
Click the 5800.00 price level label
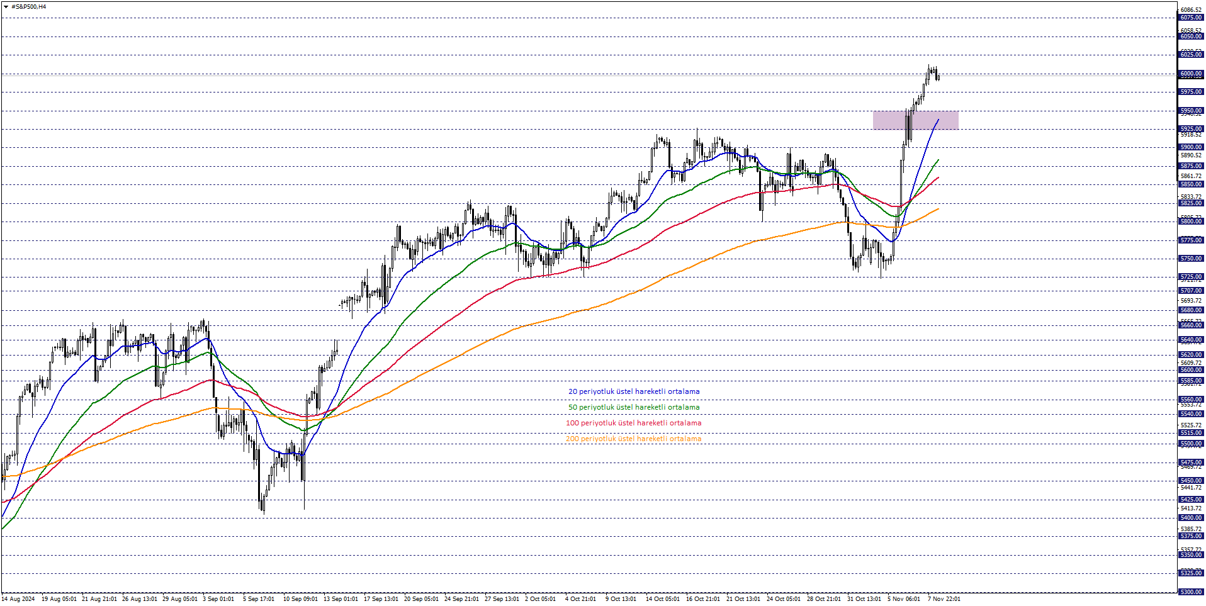(1191, 222)
